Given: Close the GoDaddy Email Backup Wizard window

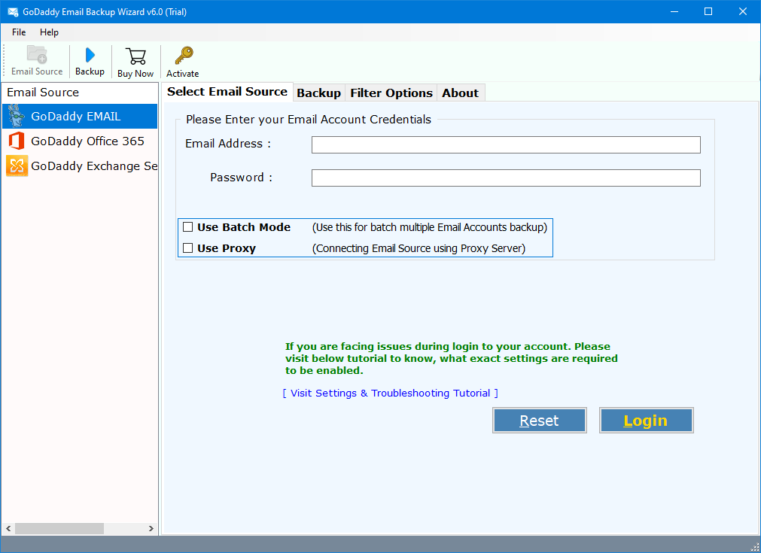Looking at the screenshot, I should tap(742, 11).
